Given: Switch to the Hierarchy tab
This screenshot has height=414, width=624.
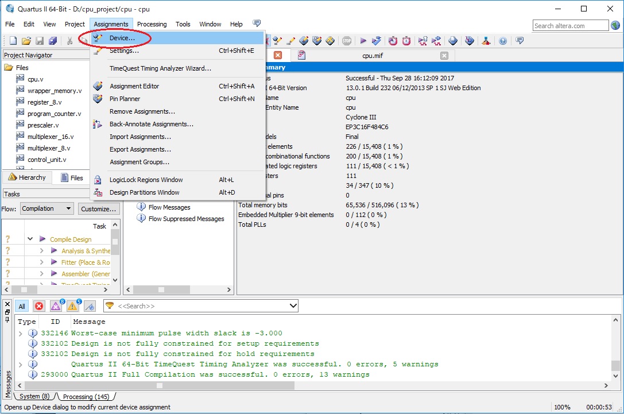Looking at the screenshot, I should (27, 177).
